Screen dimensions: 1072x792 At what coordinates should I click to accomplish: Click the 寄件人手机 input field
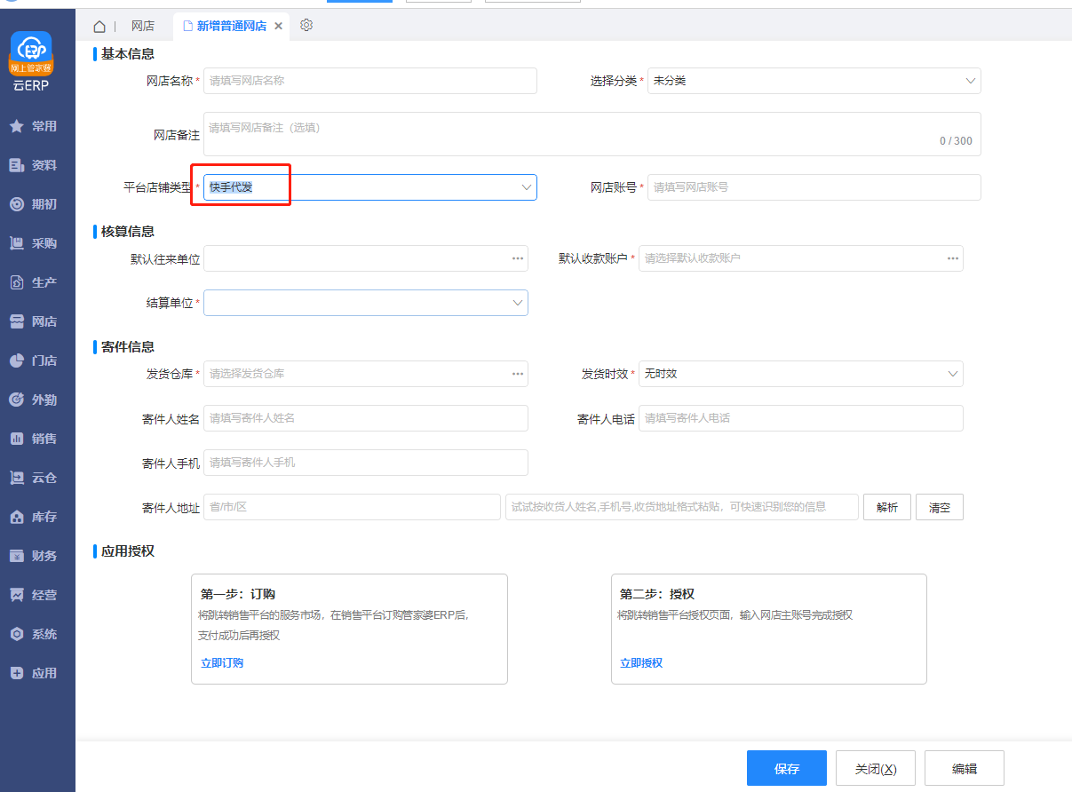pos(365,463)
